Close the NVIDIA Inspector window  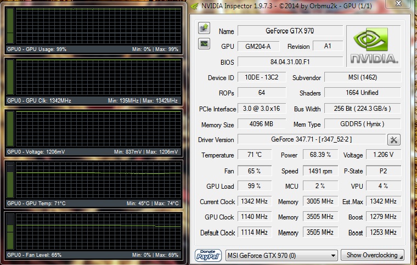click(x=398, y=3)
